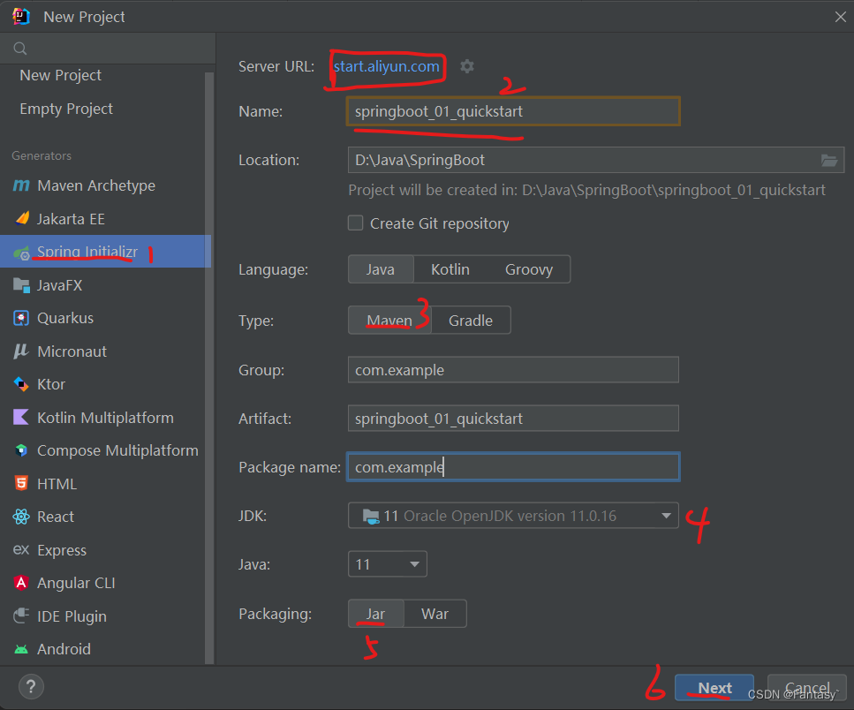
Task: Click the Spring Initializr leaf icon
Action: (x=21, y=253)
